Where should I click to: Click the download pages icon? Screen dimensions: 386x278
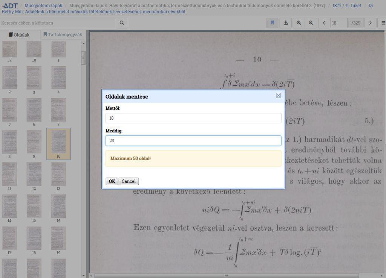coord(286,23)
